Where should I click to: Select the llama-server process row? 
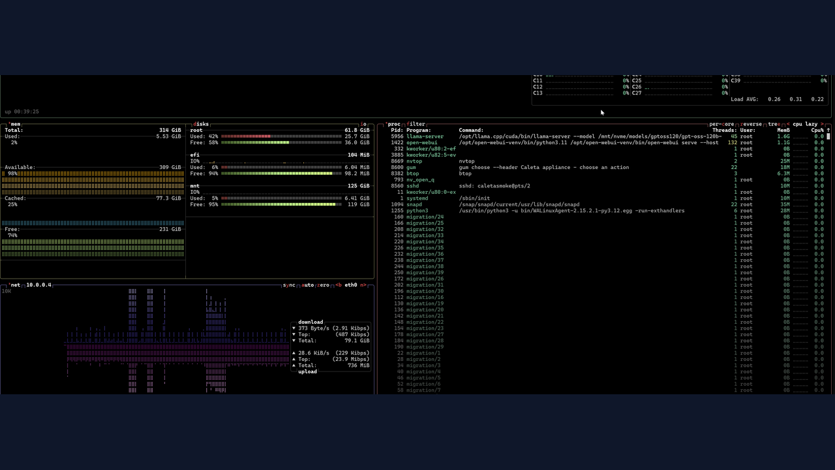[607, 136]
